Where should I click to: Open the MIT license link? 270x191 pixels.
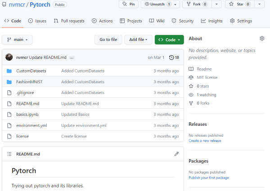(207, 77)
